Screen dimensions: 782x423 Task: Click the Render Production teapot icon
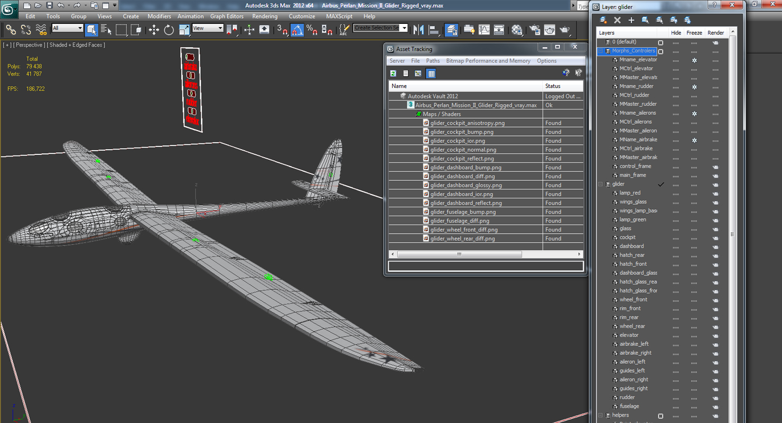point(565,30)
